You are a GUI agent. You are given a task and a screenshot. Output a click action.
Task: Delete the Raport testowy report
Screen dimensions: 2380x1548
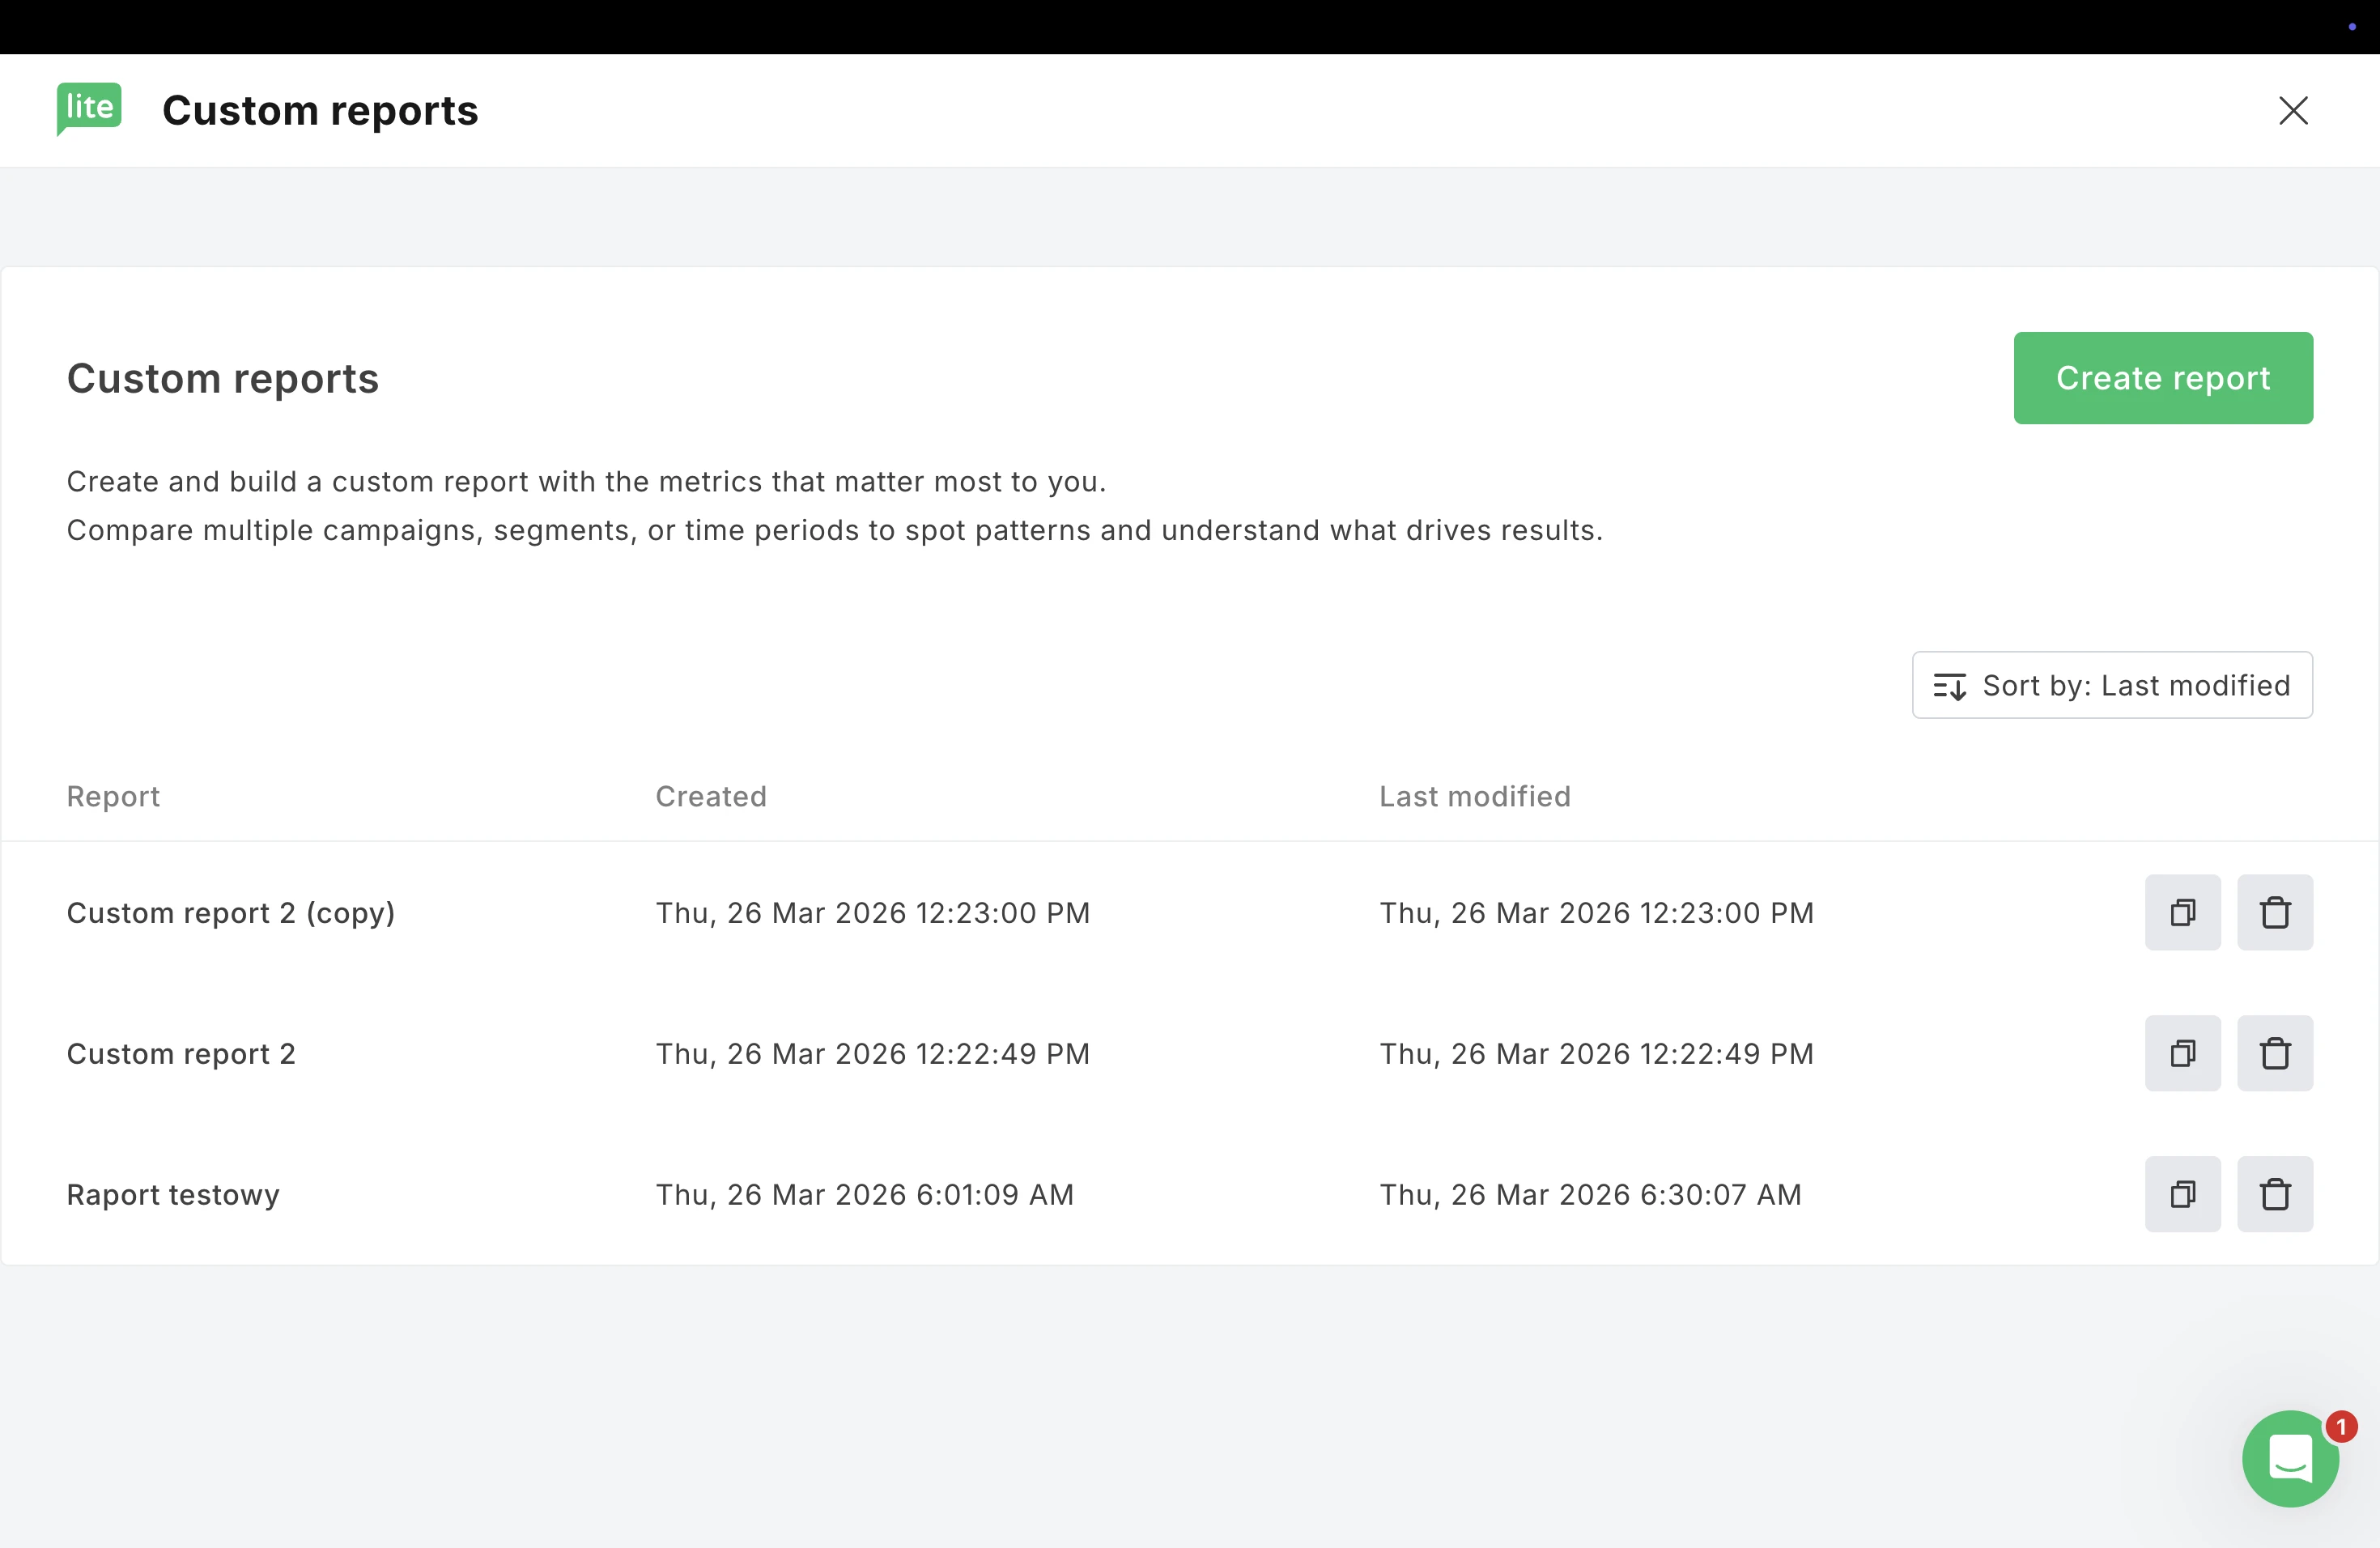2274,1194
